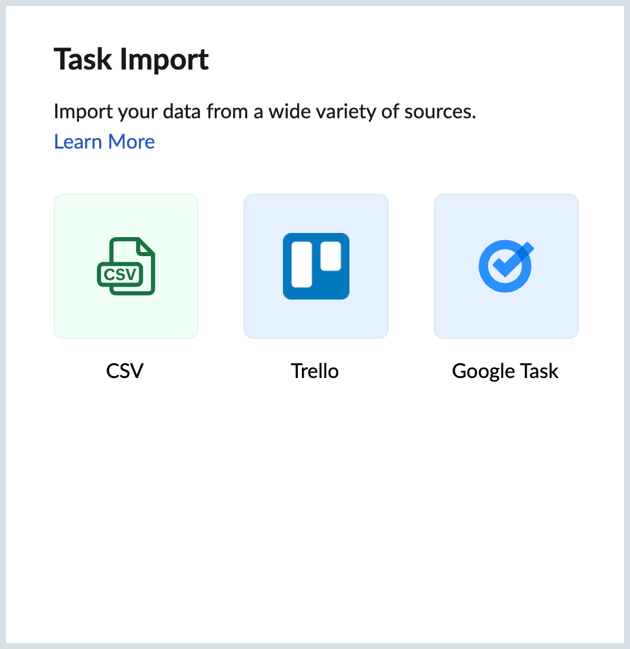Select the CSV text label
This screenshot has width=630, height=649.
coord(125,370)
